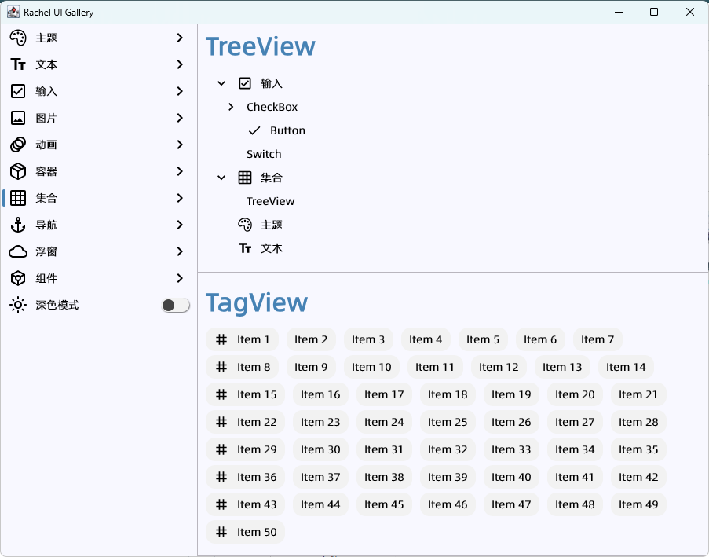Click the hash icon on Item 43 tag
Screen dimensions: 709x557
click(221, 504)
